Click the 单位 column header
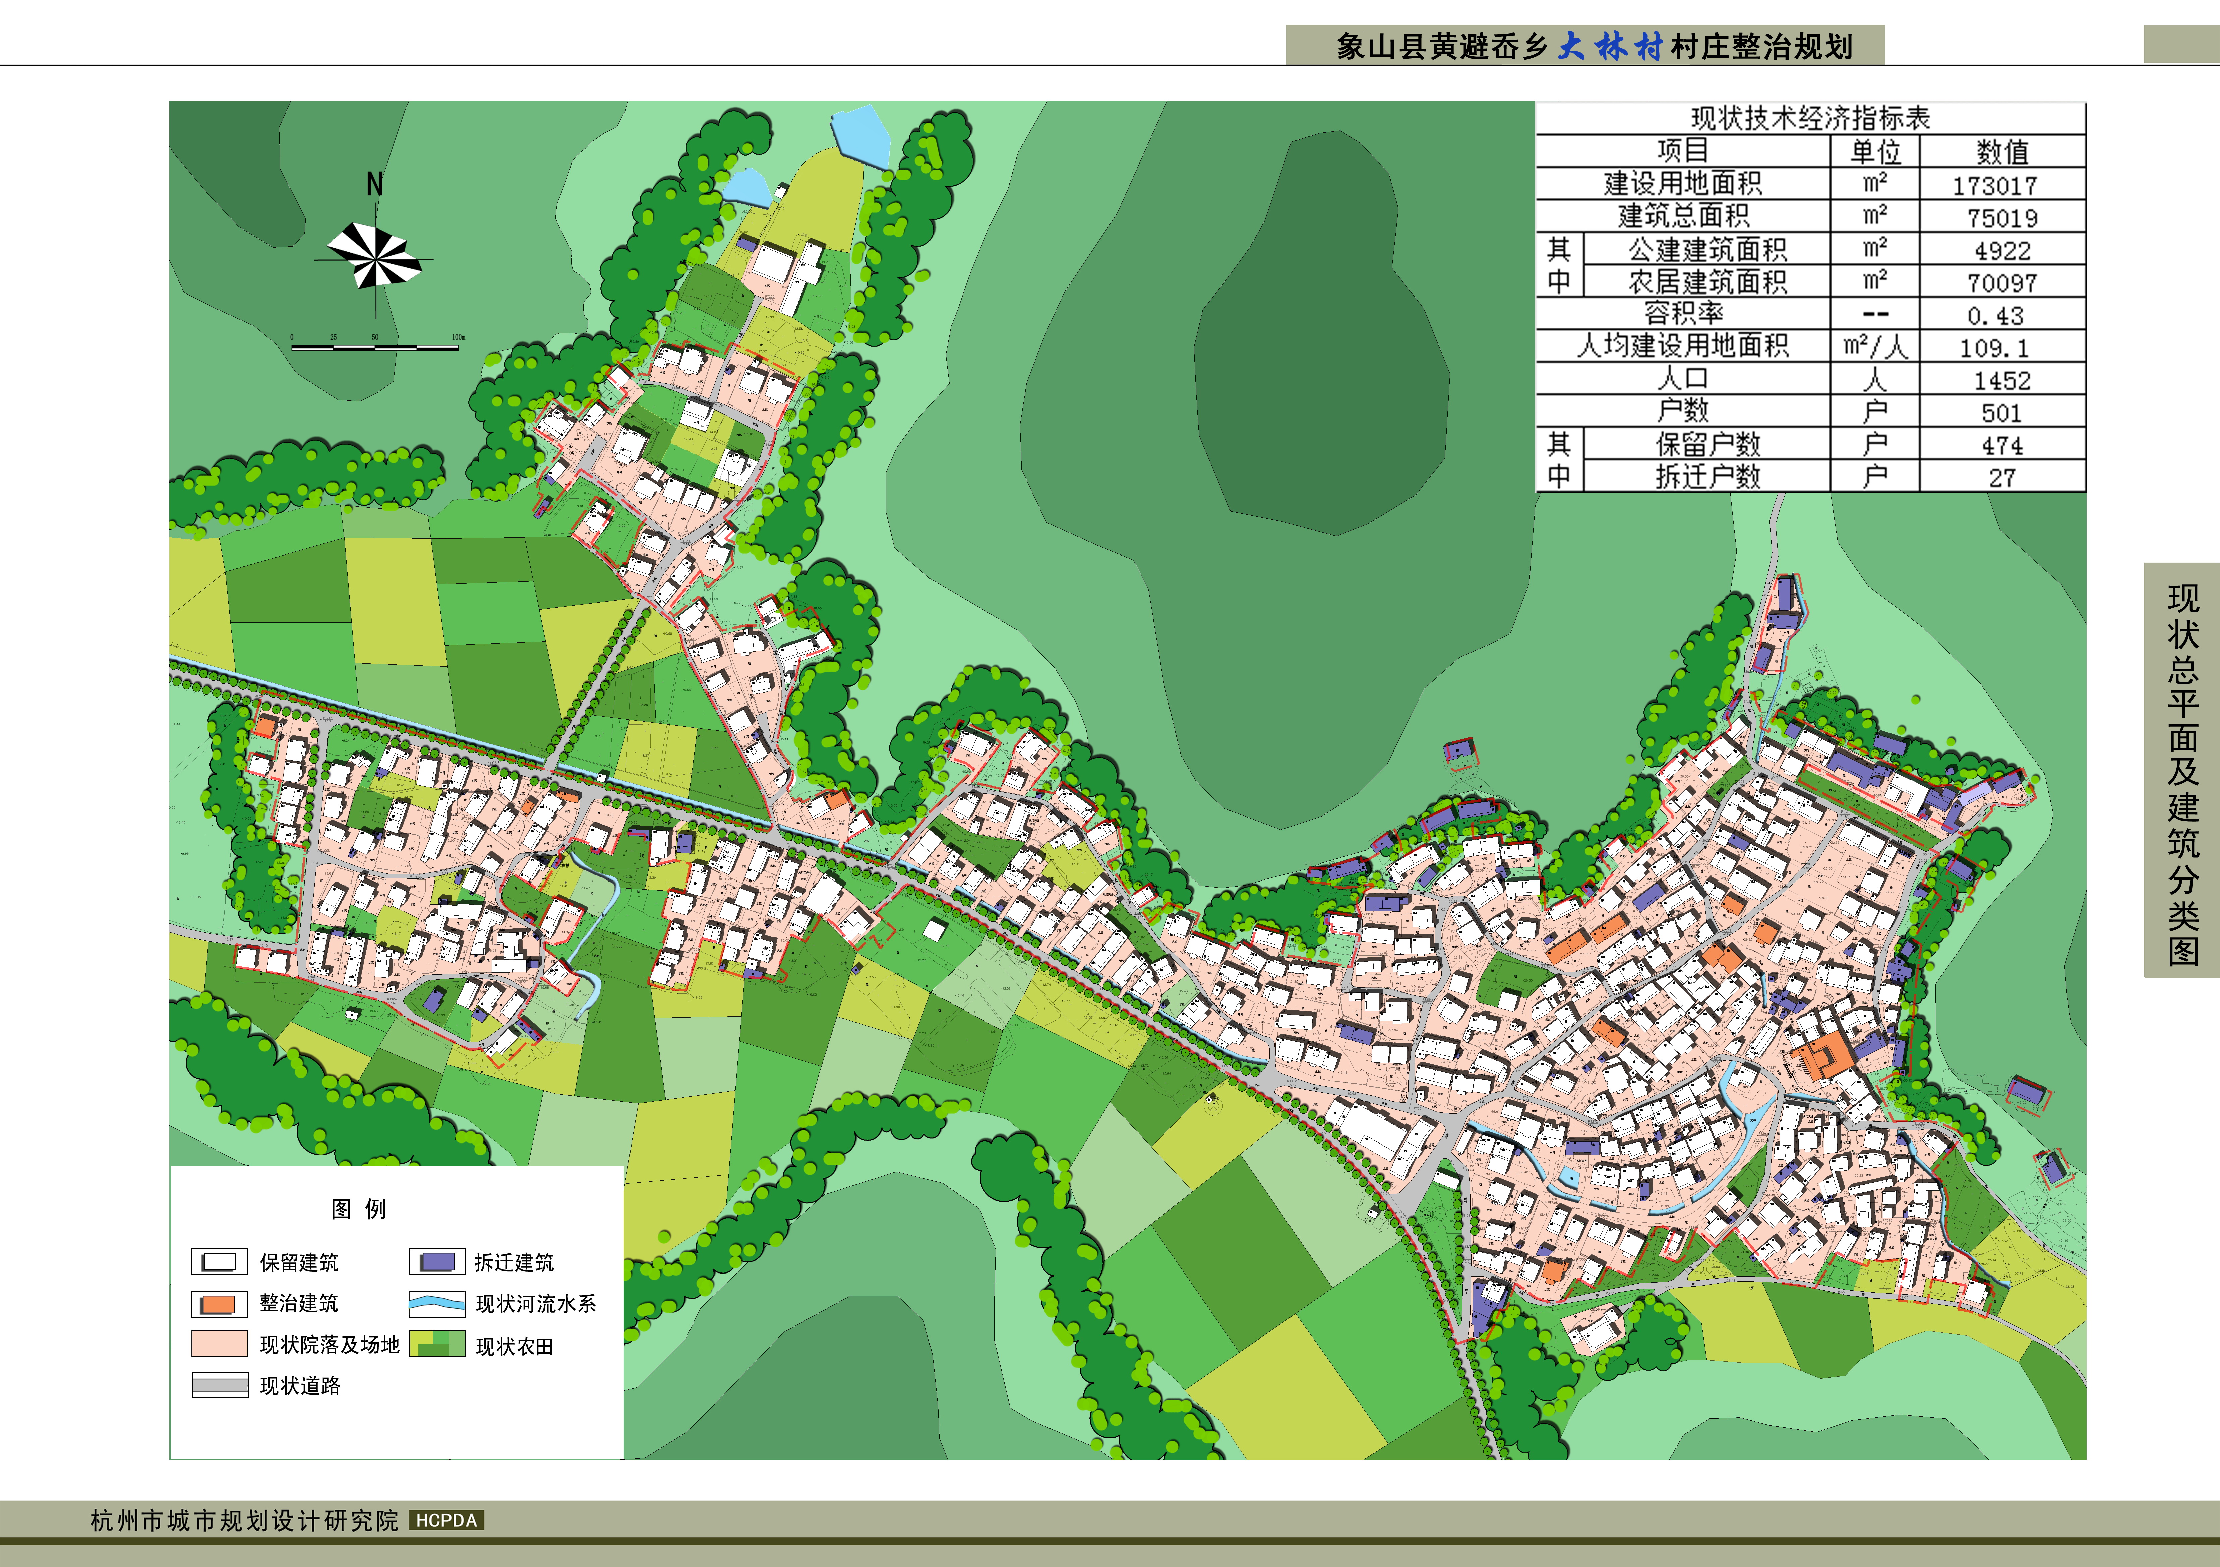 pos(1875,152)
